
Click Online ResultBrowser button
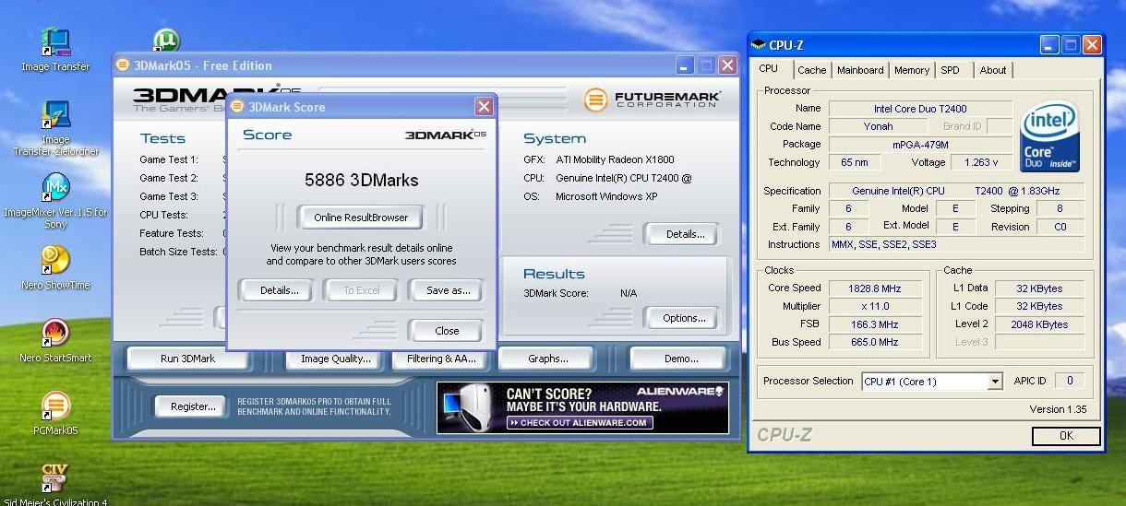pos(361,218)
